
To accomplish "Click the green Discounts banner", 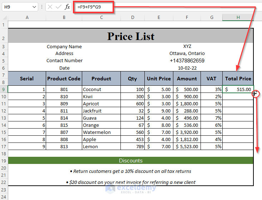I will click(131, 161).
